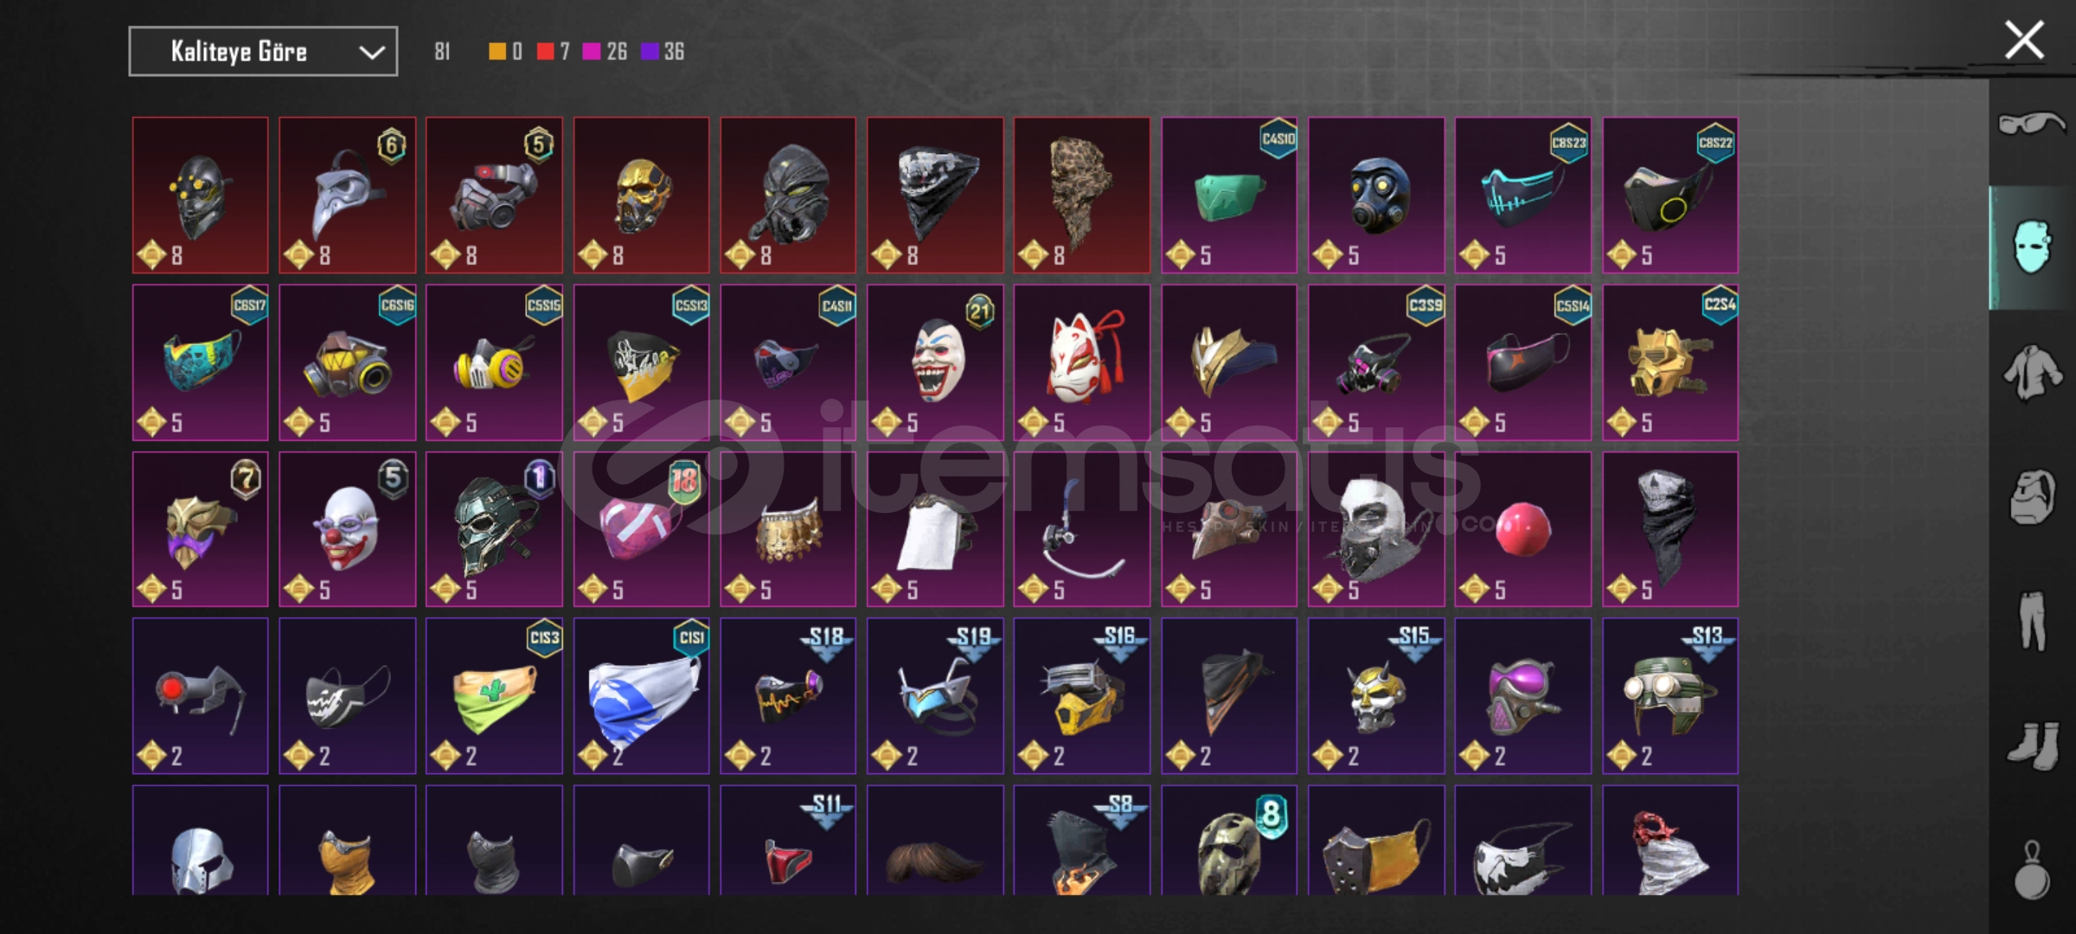Select the golden skull mask item
Screen dimensions: 2076x934
click(641, 195)
